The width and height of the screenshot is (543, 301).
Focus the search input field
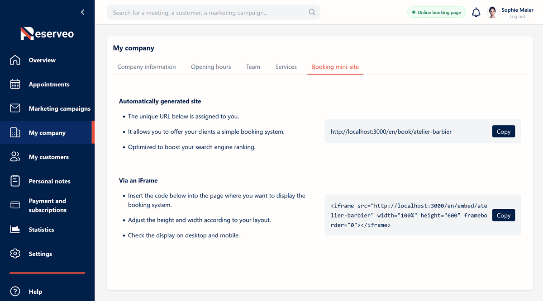pos(213,12)
